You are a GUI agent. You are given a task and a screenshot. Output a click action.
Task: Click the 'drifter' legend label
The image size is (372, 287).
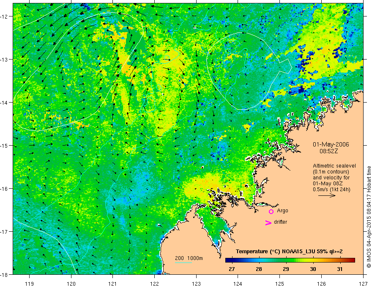[280, 222]
